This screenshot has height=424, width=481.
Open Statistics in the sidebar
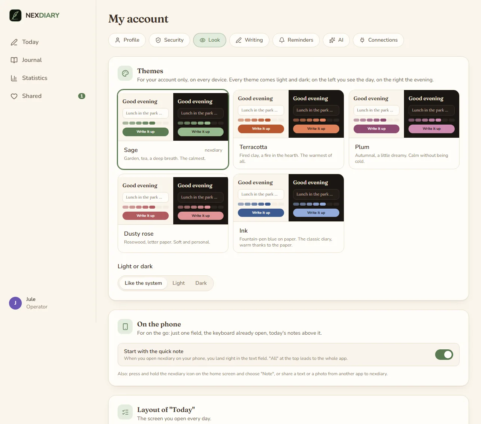click(x=48, y=78)
